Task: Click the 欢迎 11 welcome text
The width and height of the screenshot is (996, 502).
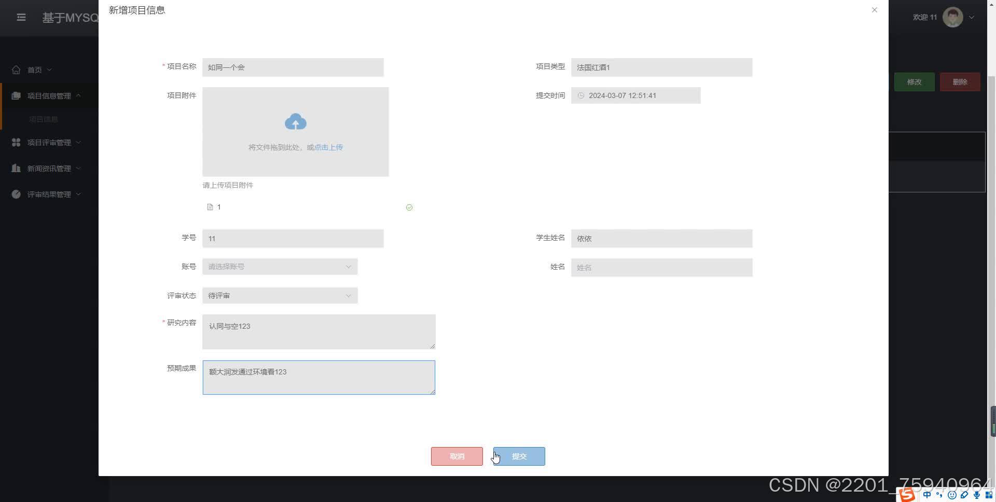Action: [x=925, y=17]
